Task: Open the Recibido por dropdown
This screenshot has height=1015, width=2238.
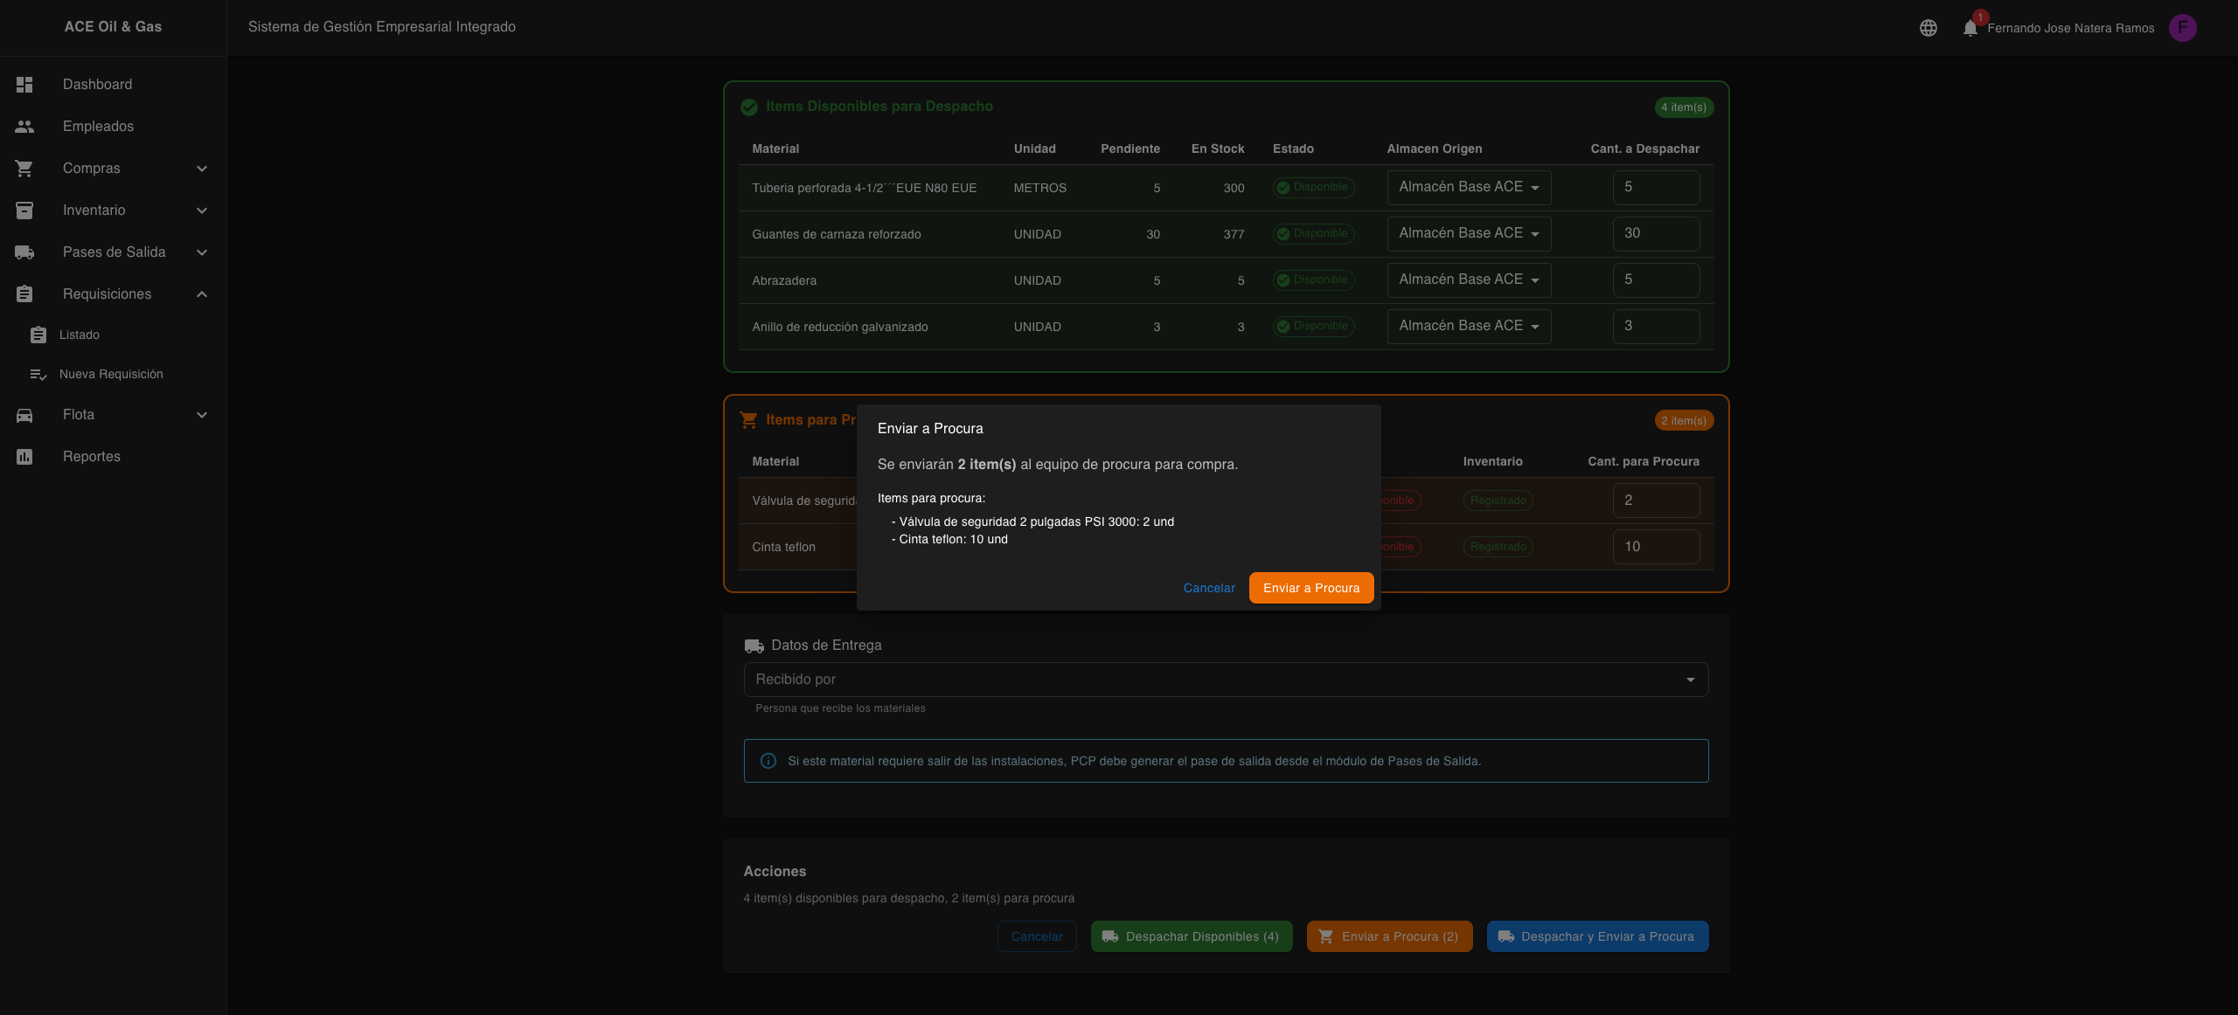Action: click(1225, 680)
